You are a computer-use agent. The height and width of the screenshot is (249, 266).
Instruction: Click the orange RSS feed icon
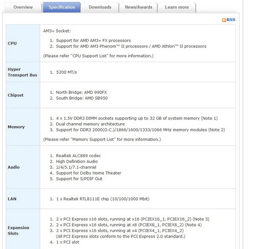tap(224, 20)
